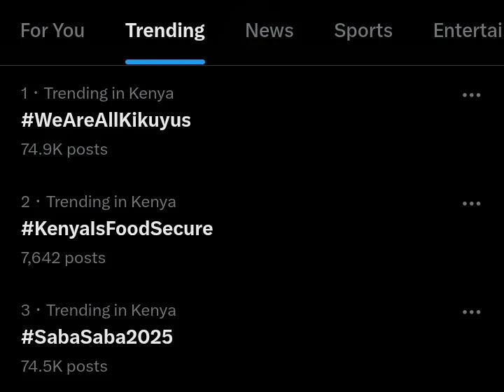504x392 pixels.
Task: Click the first "Trending in Kenya" label
Action: pyautogui.click(x=108, y=94)
